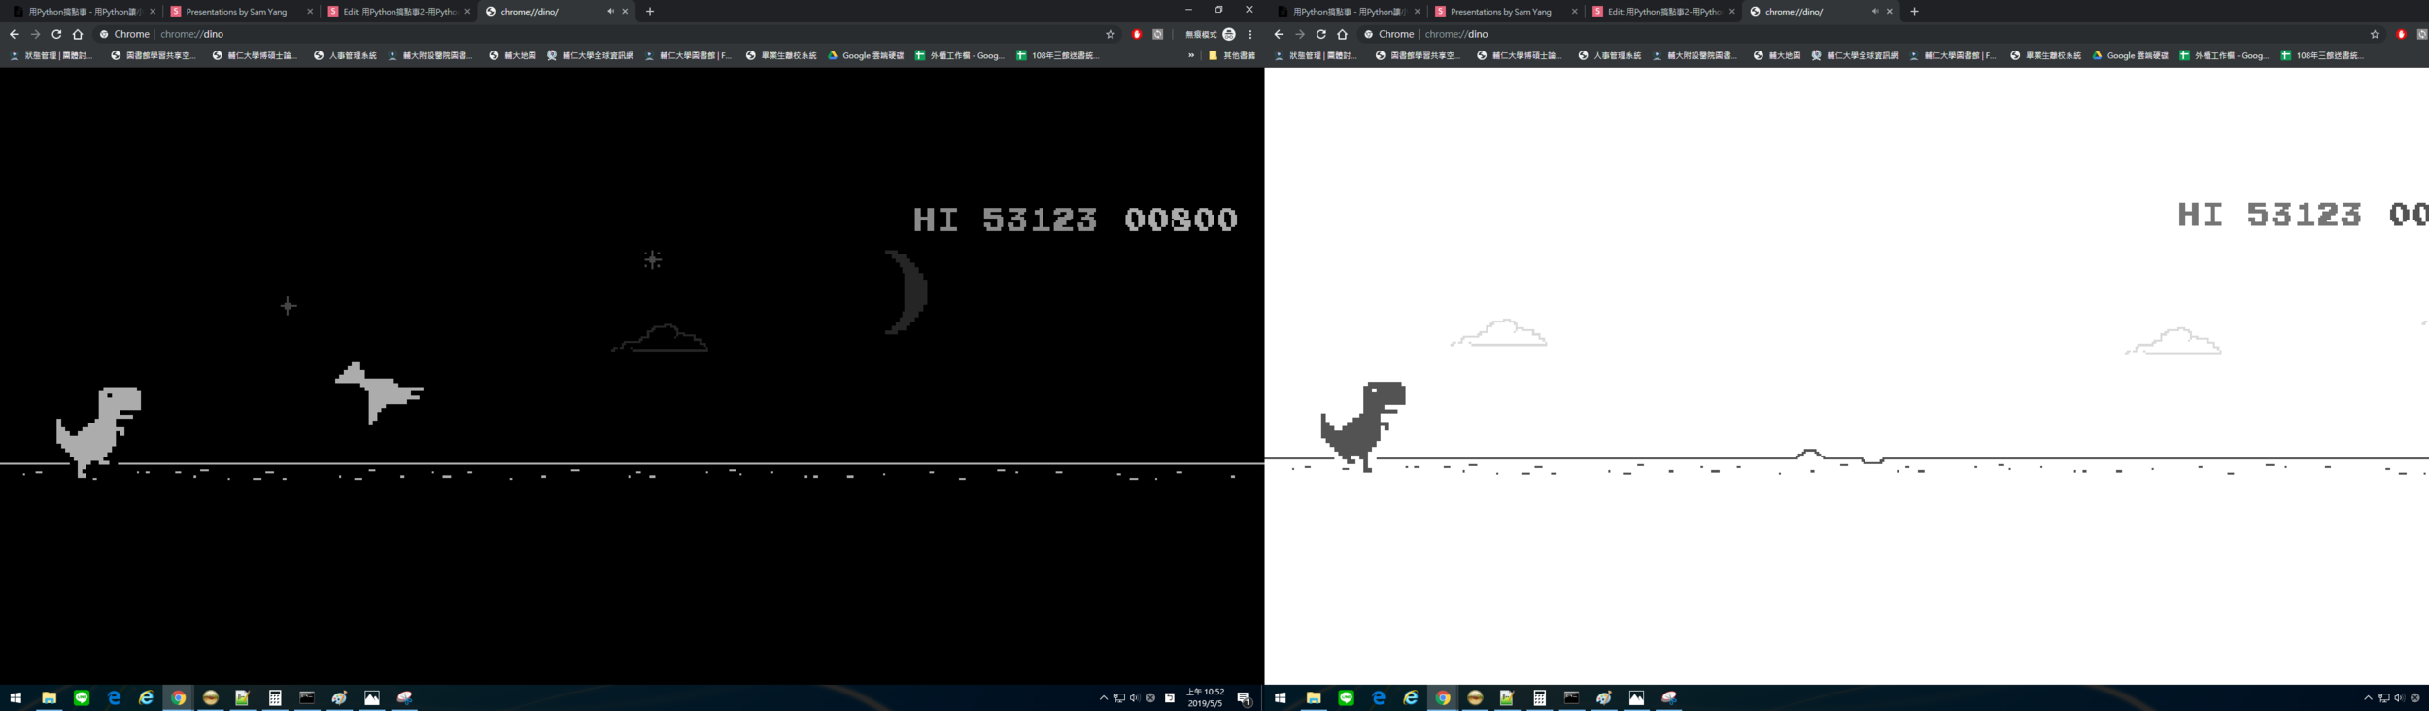Switch to Presentations by Sam Yang tab, night-mode window

pos(241,12)
